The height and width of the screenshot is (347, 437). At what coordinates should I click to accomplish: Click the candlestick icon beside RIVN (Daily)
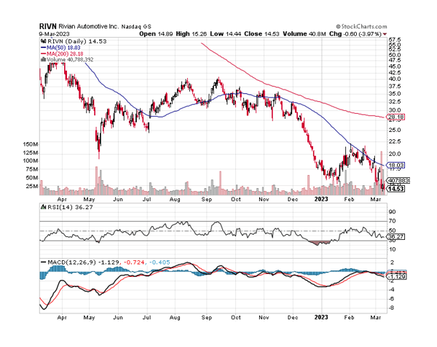[x=43, y=42]
